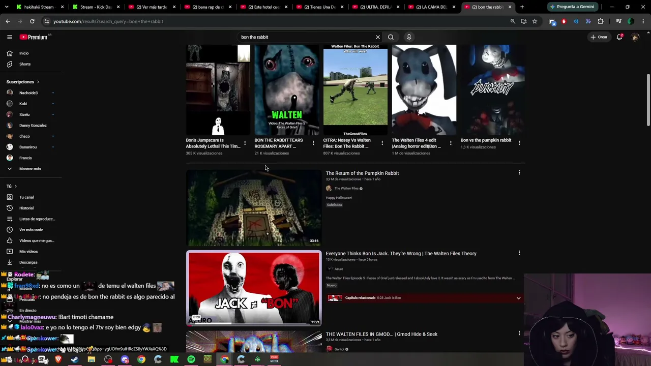Open options for CITRA: Nosey Vs Walten short
Image resolution: width=651 pixels, height=366 pixels.
pos(382,143)
